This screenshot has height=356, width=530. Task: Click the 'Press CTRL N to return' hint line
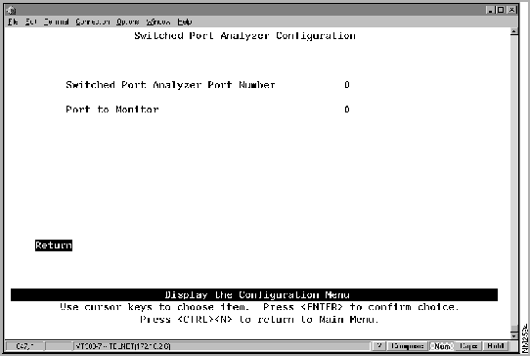259,319
